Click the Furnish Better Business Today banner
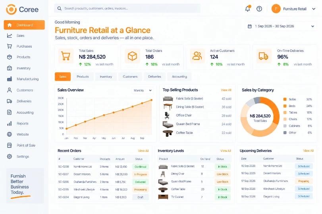The width and height of the screenshot is (322, 214). pyautogui.click(x=25, y=186)
